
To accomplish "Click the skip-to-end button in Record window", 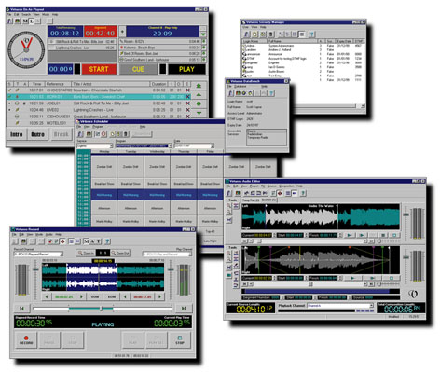I will [x=184, y=309].
